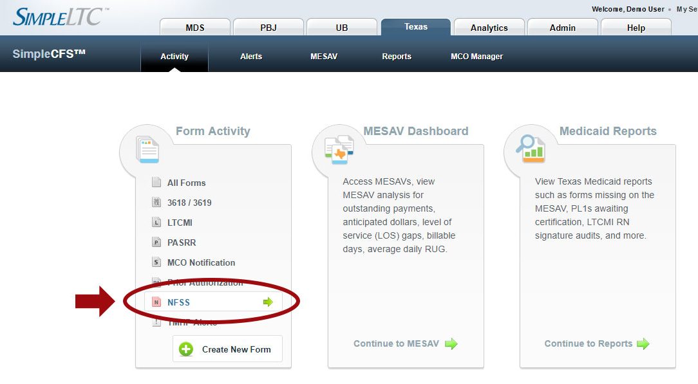Viewport: 698px width, 384px height.
Task: Click the LTCMI form type icon
Action: point(156,223)
